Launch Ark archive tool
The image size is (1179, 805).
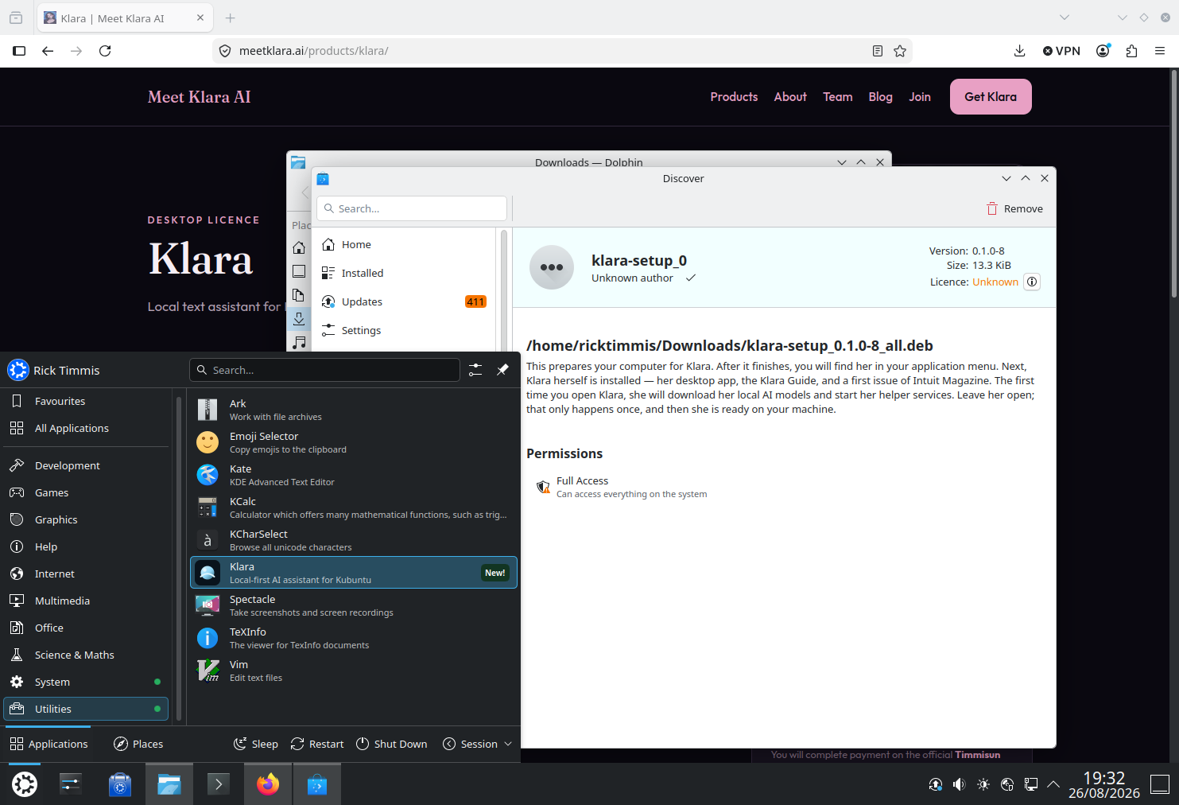click(354, 410)
